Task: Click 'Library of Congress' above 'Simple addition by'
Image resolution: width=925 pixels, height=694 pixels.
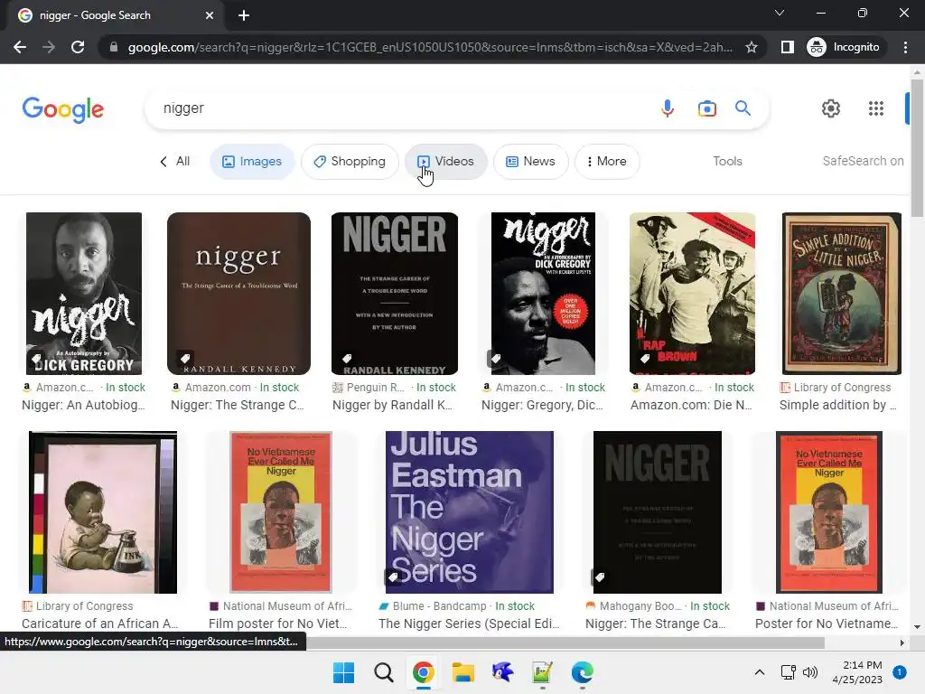Action: tap(836, 388)
